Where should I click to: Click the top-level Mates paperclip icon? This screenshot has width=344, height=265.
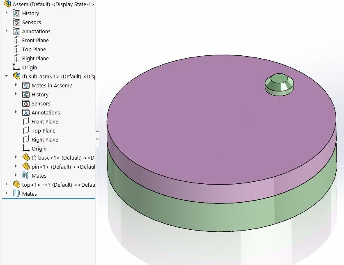[x=16, y=193]
